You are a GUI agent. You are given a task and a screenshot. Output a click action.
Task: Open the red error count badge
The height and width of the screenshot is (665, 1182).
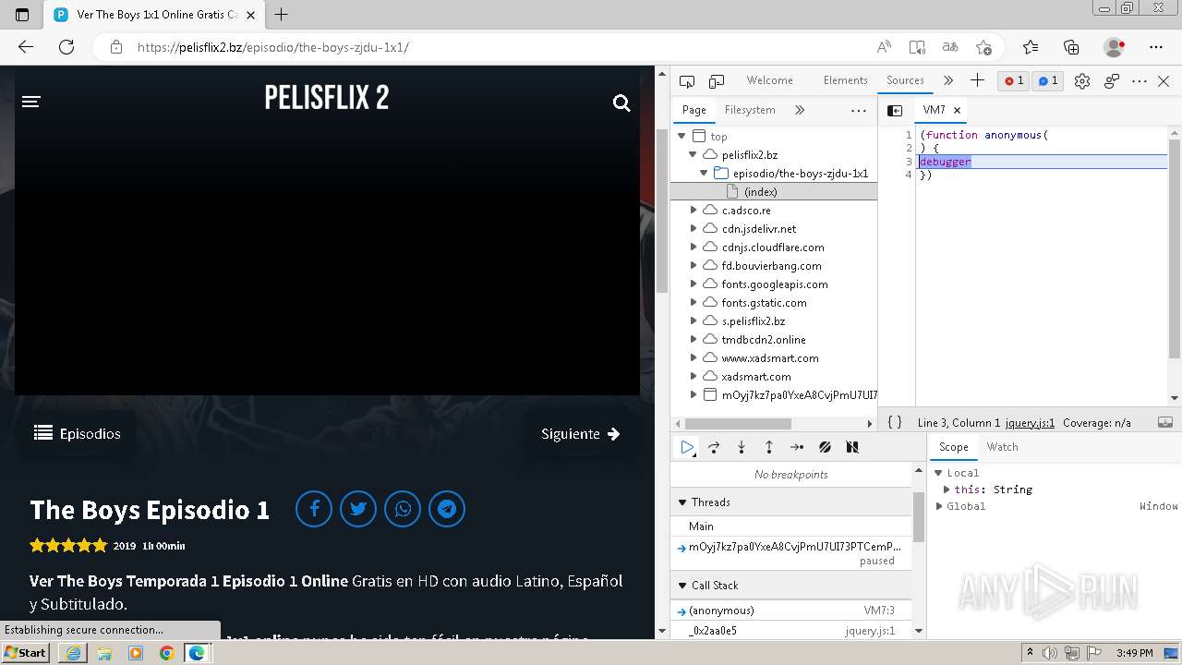[1014, 81]
